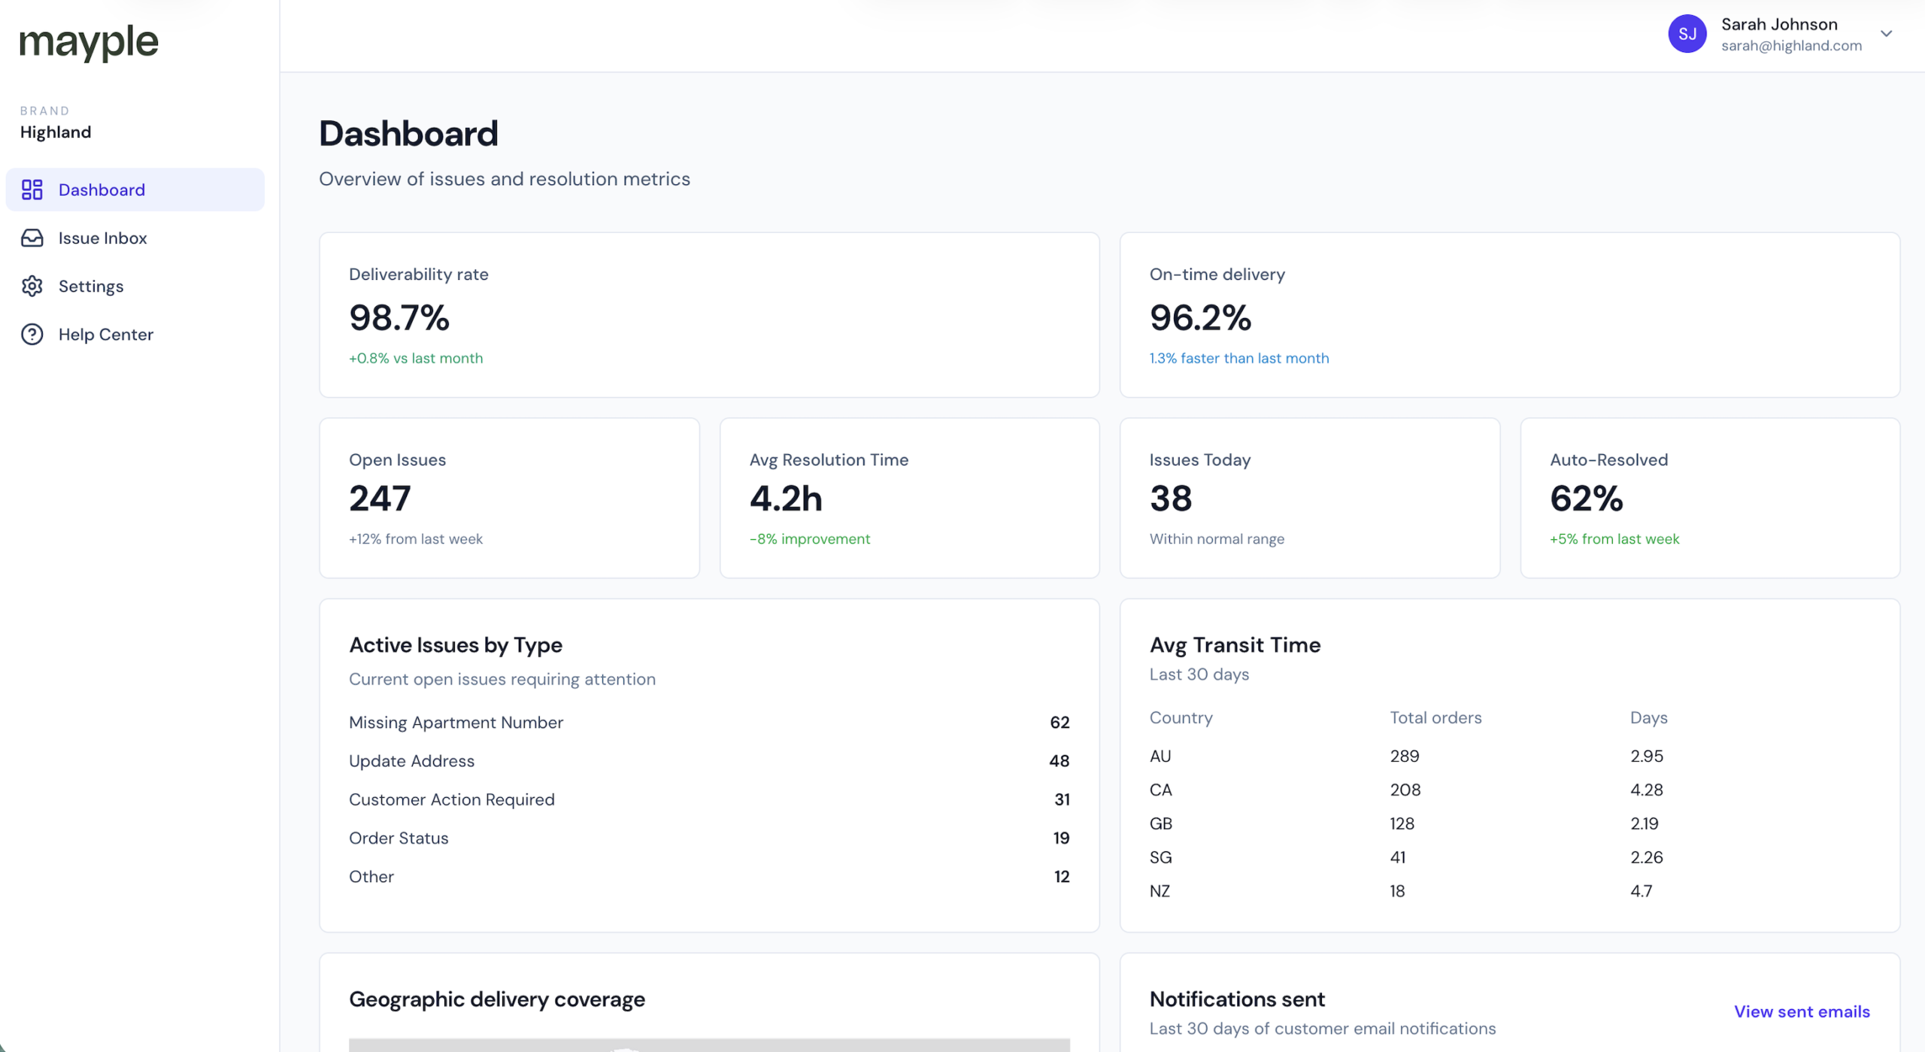The width and height of the screenshot is (1925, 1052).
Task: Click the mayple logo
Action: pos(89,41)
